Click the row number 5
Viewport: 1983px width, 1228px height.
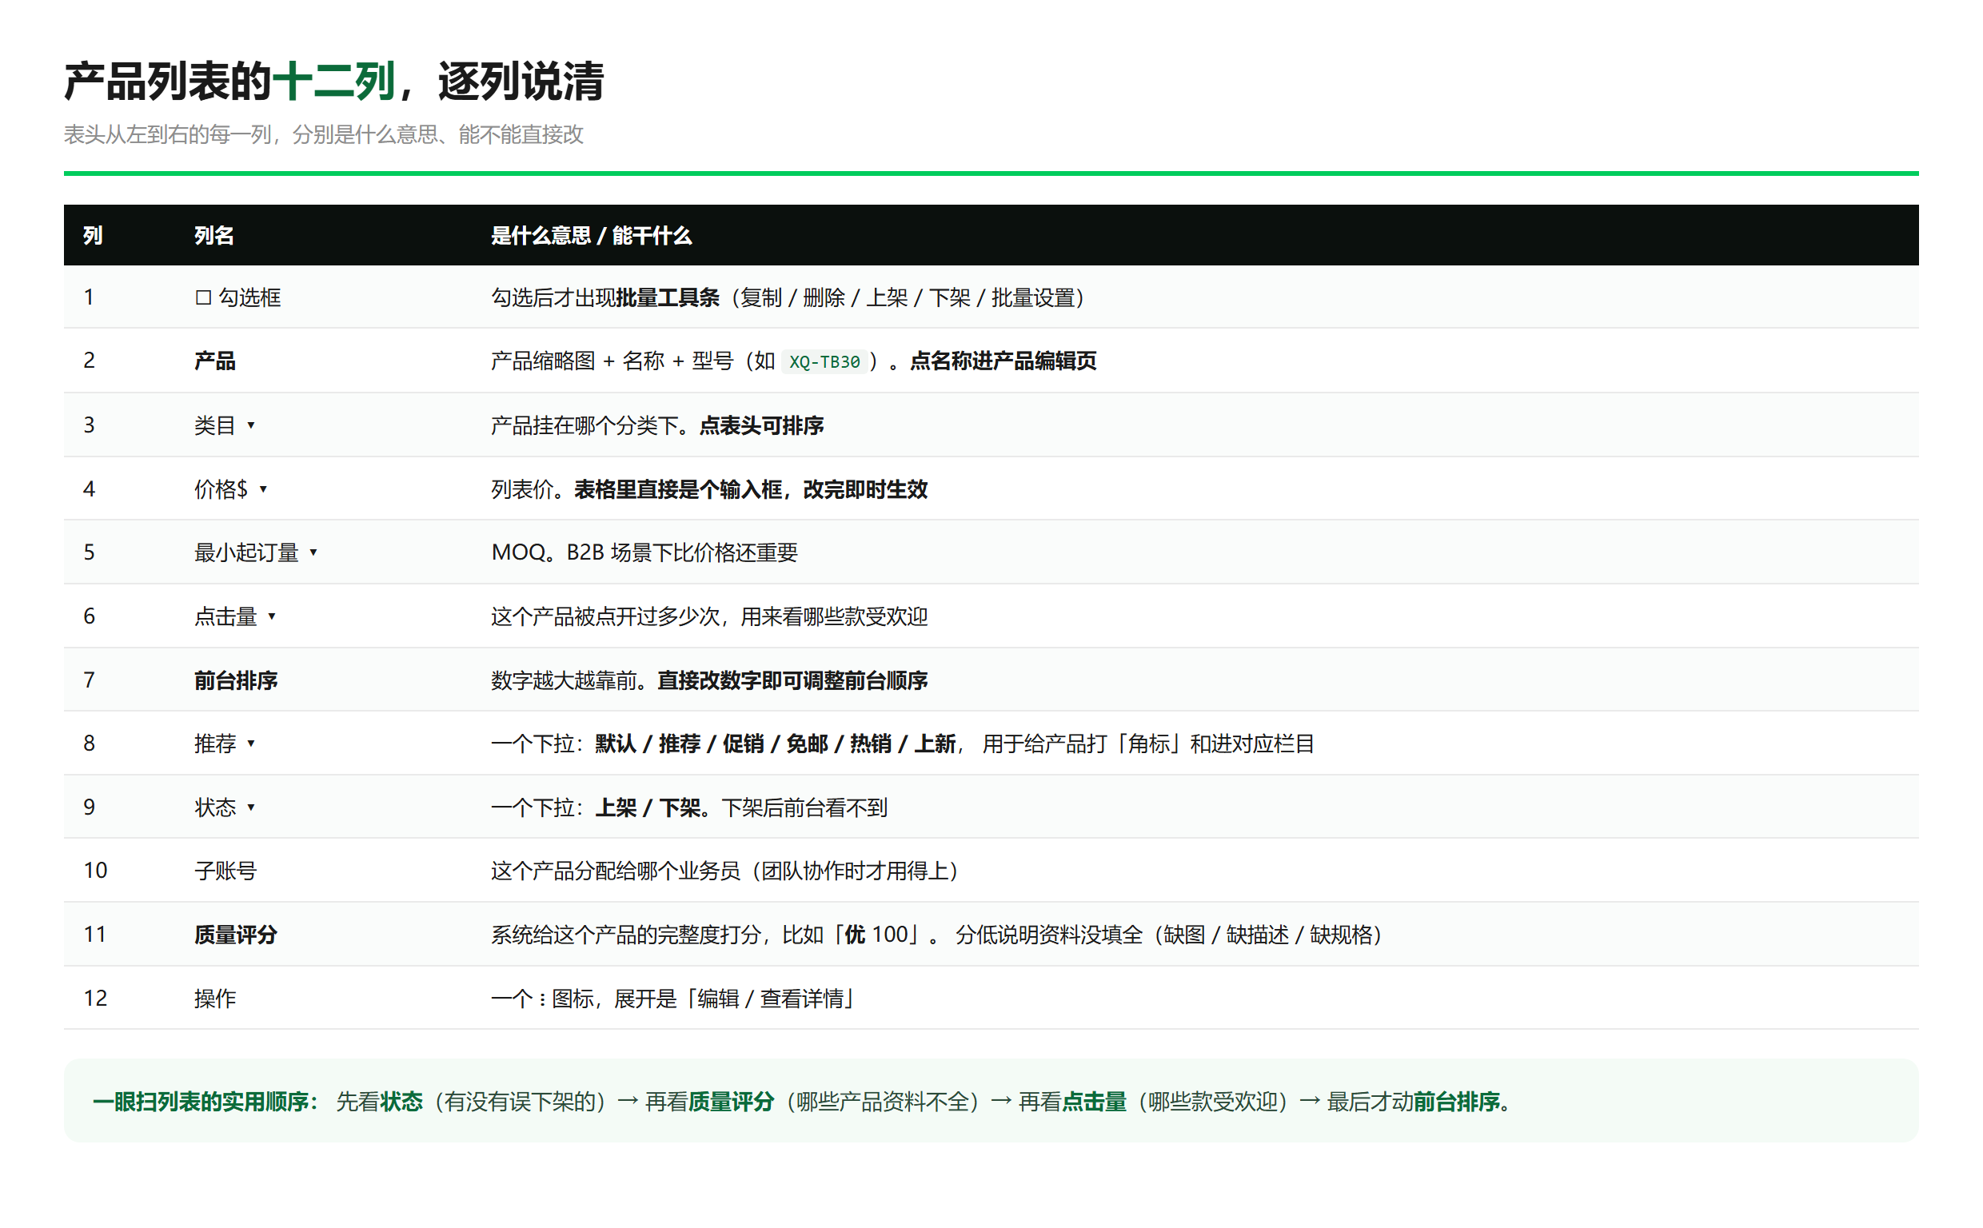pos(90,552)
